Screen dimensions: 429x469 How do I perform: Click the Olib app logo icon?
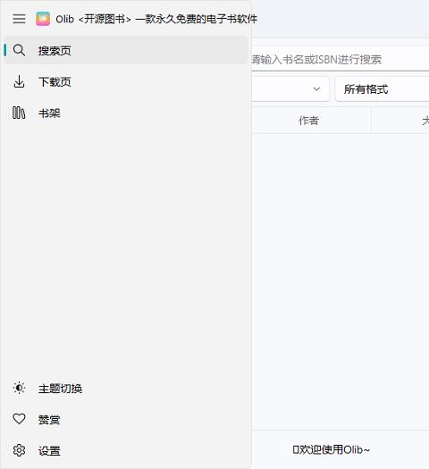[43, 19]
